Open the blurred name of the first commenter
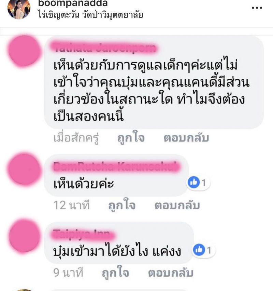The width and height of the screenshot is (273, 291). point(105,48)
